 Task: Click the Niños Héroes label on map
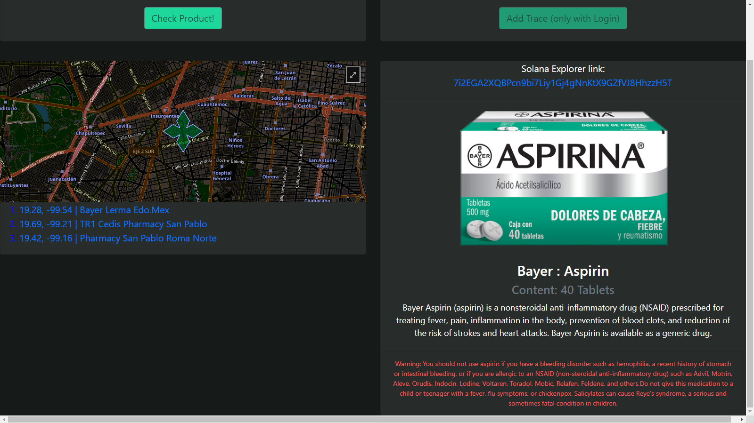point(236,143)
